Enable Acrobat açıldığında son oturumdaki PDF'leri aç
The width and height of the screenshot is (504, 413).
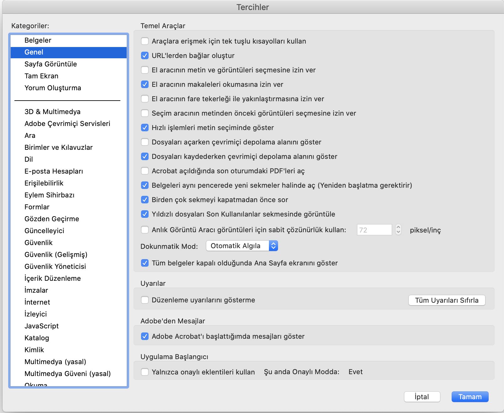(144, 171)
